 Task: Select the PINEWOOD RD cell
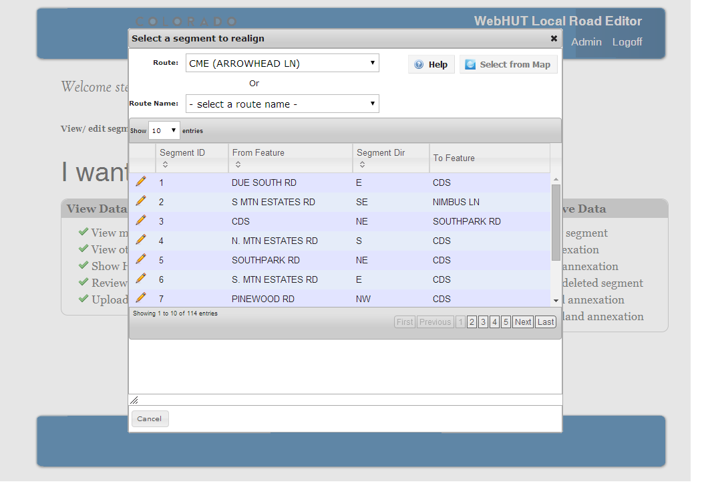[263, 299]
